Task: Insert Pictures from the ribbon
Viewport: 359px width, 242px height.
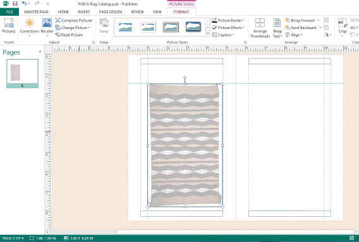Action: (x=9, y=26)
